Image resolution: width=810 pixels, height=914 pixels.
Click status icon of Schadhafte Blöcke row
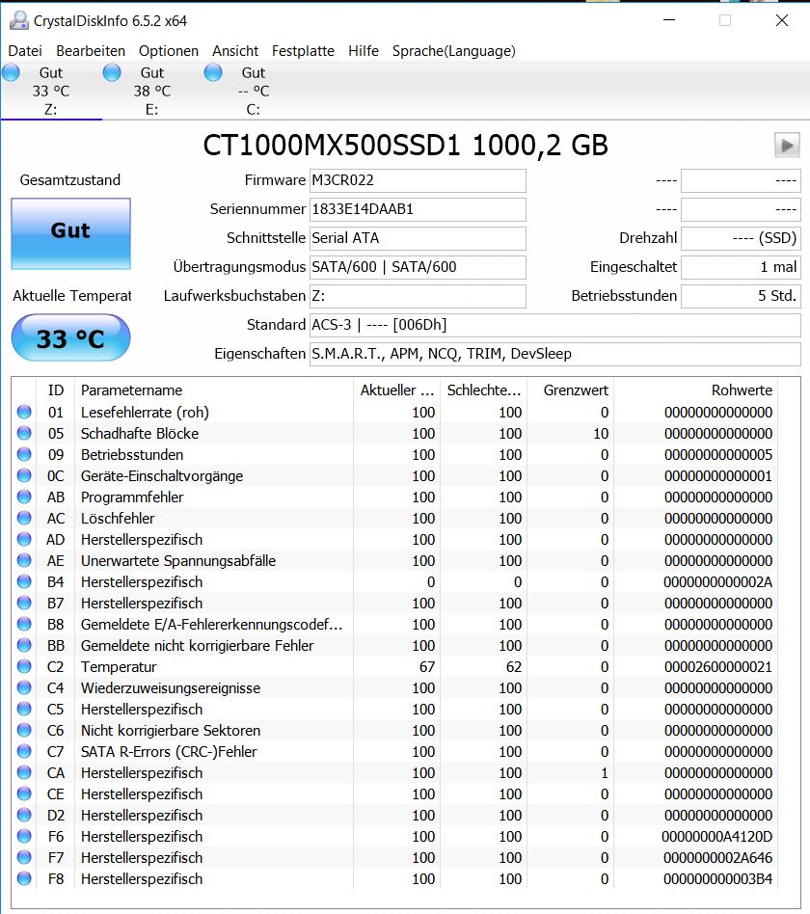(24, 433)
